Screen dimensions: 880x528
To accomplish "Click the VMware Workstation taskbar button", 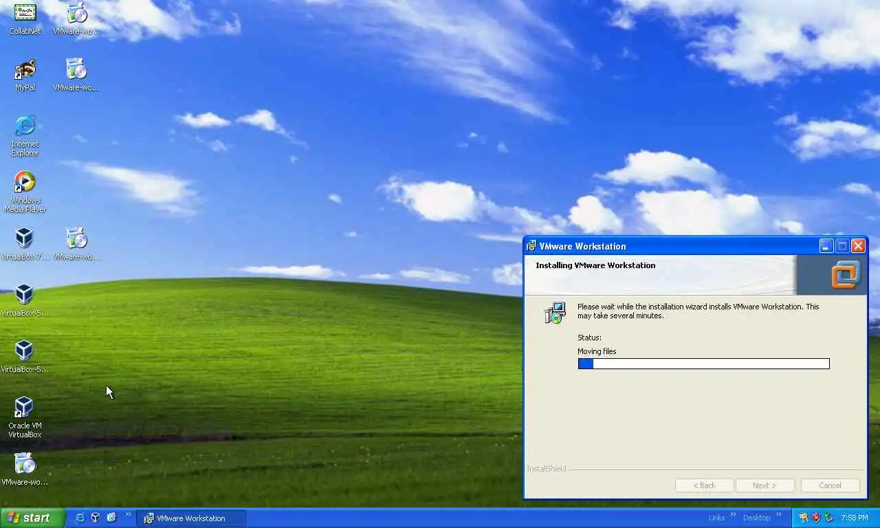I will pos(191,518).
